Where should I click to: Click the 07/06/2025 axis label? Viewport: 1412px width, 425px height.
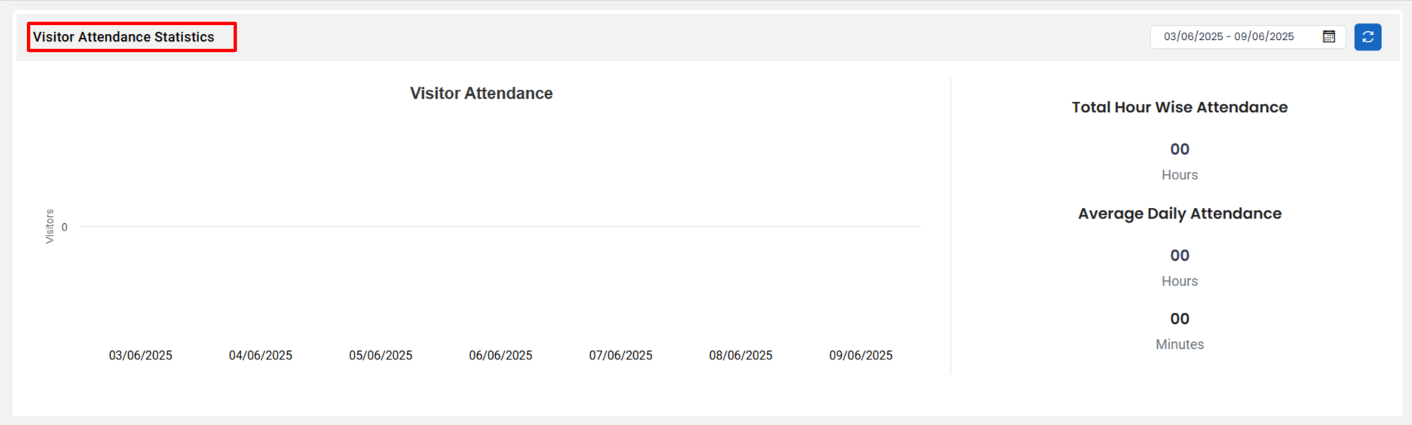tap(620, 356)
